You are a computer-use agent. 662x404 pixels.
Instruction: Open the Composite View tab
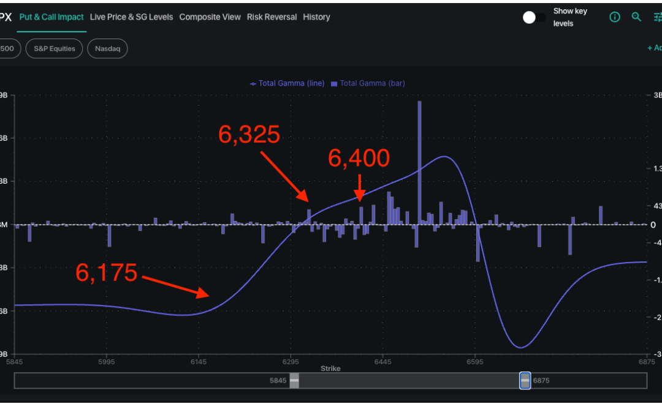coord(210,17)
